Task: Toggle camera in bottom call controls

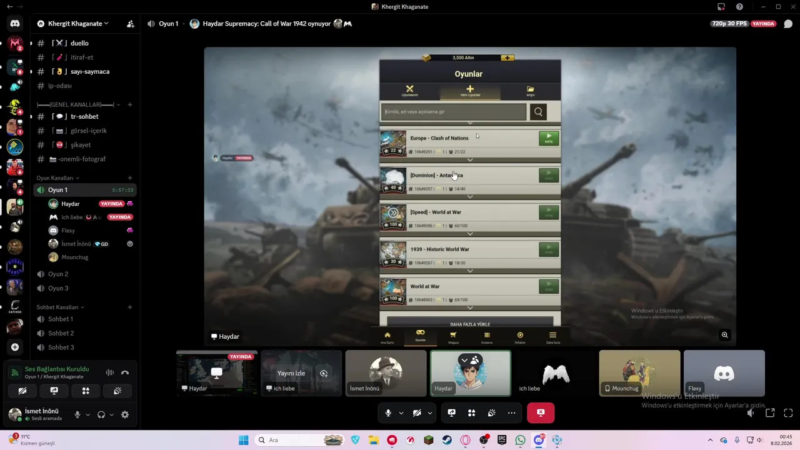Action: pos(417,412)
